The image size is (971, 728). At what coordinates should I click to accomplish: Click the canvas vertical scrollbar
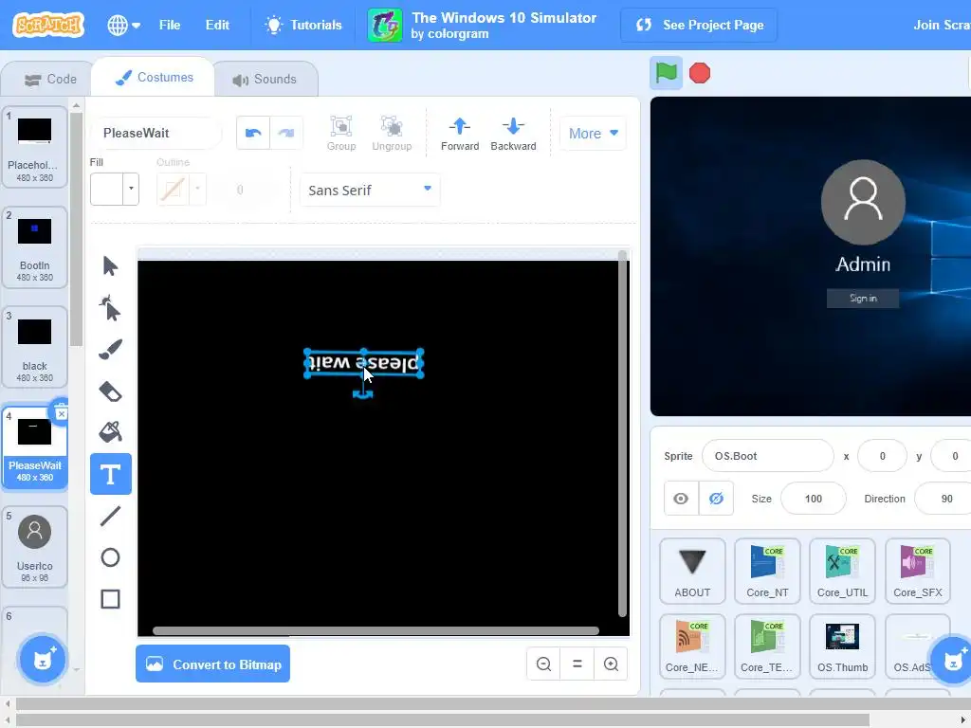click(x=622, y=433)
